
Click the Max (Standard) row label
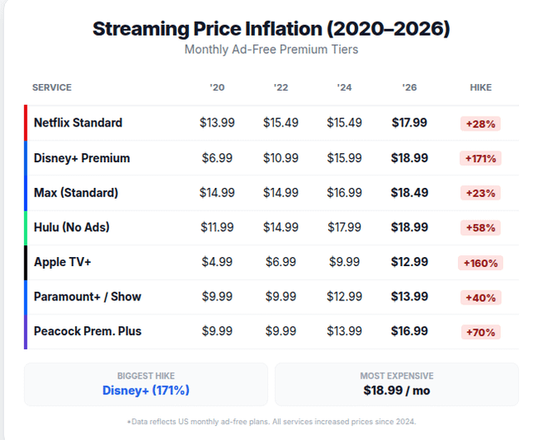(76, 193)
